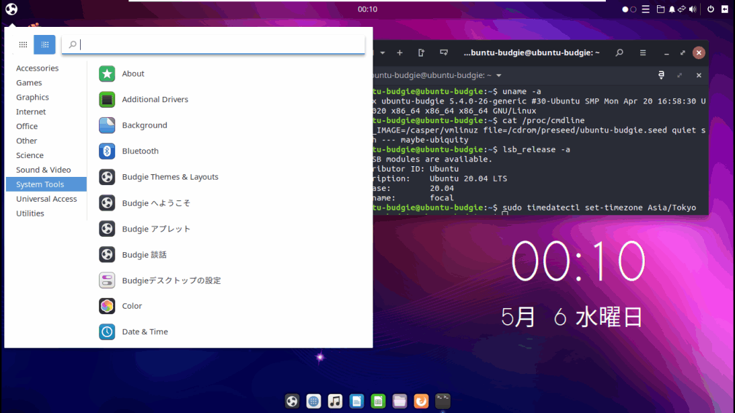Screen dimensions: 735x413
Task: Open the terminal app in the dock
Action: point(443,402)
